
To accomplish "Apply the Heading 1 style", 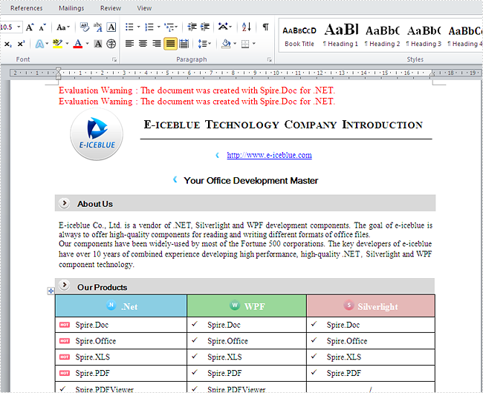I will pos(341,36).
